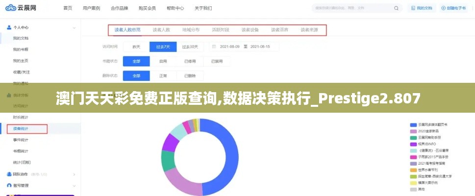Click the calendar icon in date range
Viewport: 475px width, 196px height.
click(214, 47)
